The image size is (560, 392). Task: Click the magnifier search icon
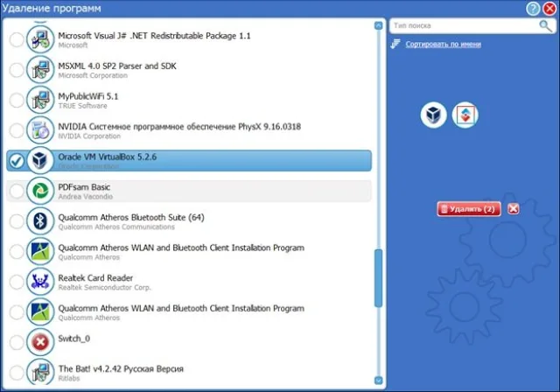[x=545, y=25]
